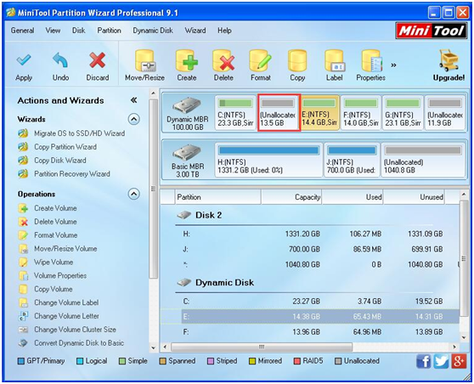This screenshot has height=384, width=474.
Task: Sort by the Capacity column header
Action: (291, 197)
